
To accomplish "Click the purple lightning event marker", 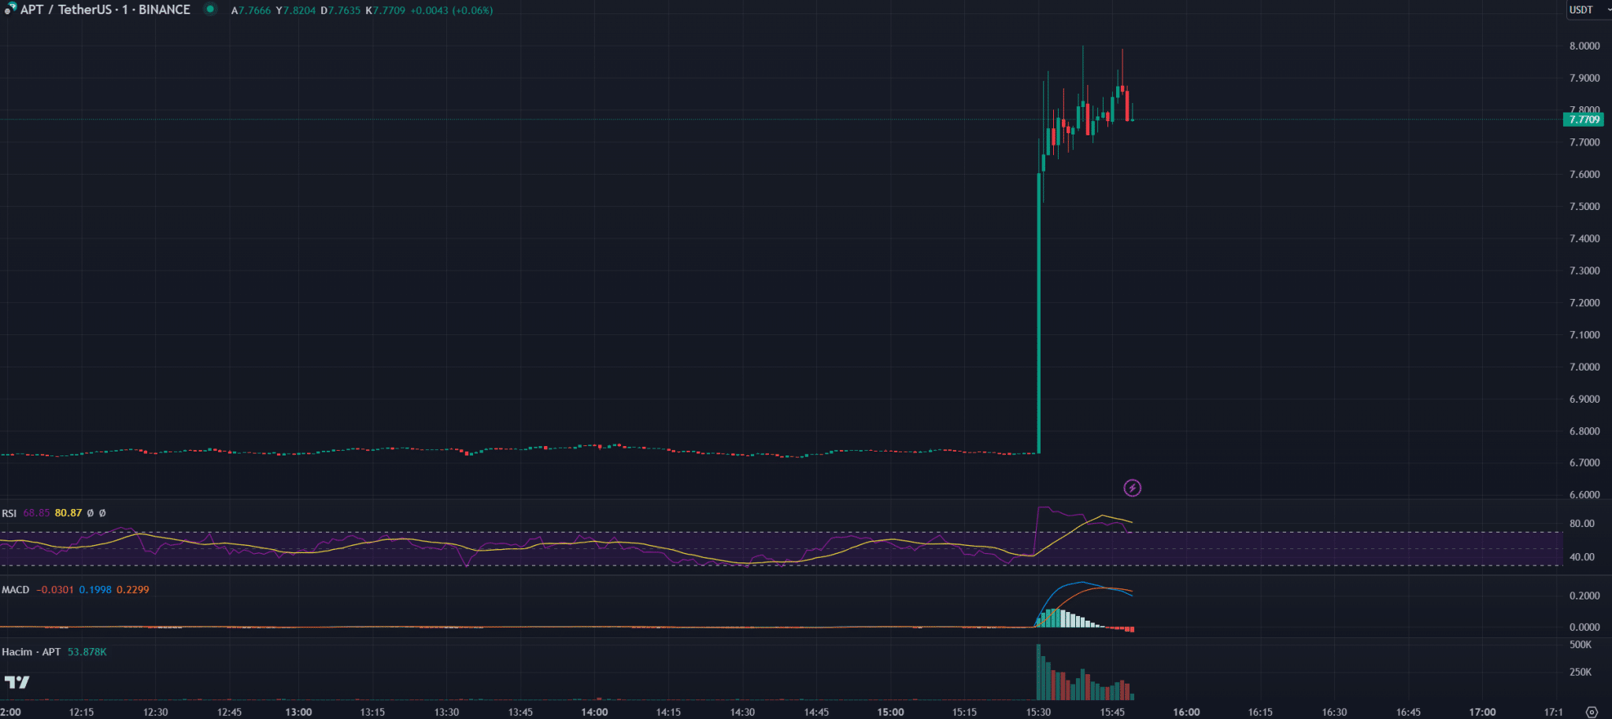I will click(x=1132, y=489).
